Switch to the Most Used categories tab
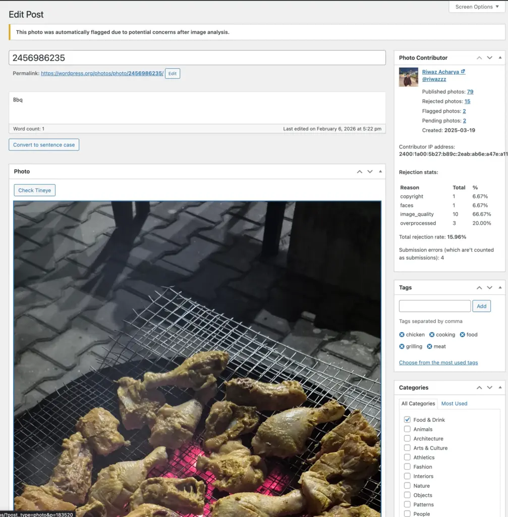This screenshot has width=508, height=517. [454, 403]
